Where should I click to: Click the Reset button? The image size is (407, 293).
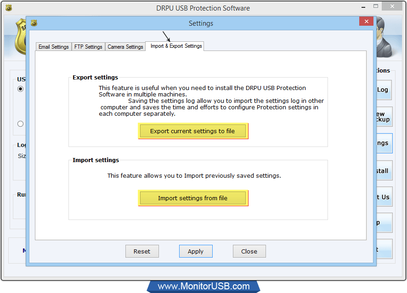142,251
